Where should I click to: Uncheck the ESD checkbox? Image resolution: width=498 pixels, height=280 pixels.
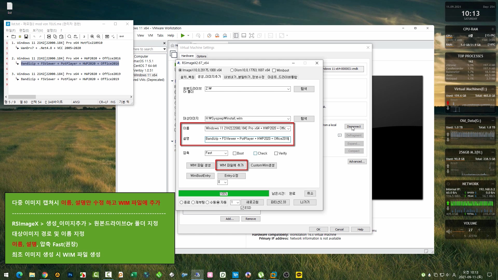point(242,208)
